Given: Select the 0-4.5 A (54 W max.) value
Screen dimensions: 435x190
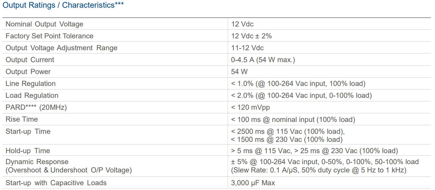Looking at the screenshot, I should pyautogui.click(x=263, y=60).
